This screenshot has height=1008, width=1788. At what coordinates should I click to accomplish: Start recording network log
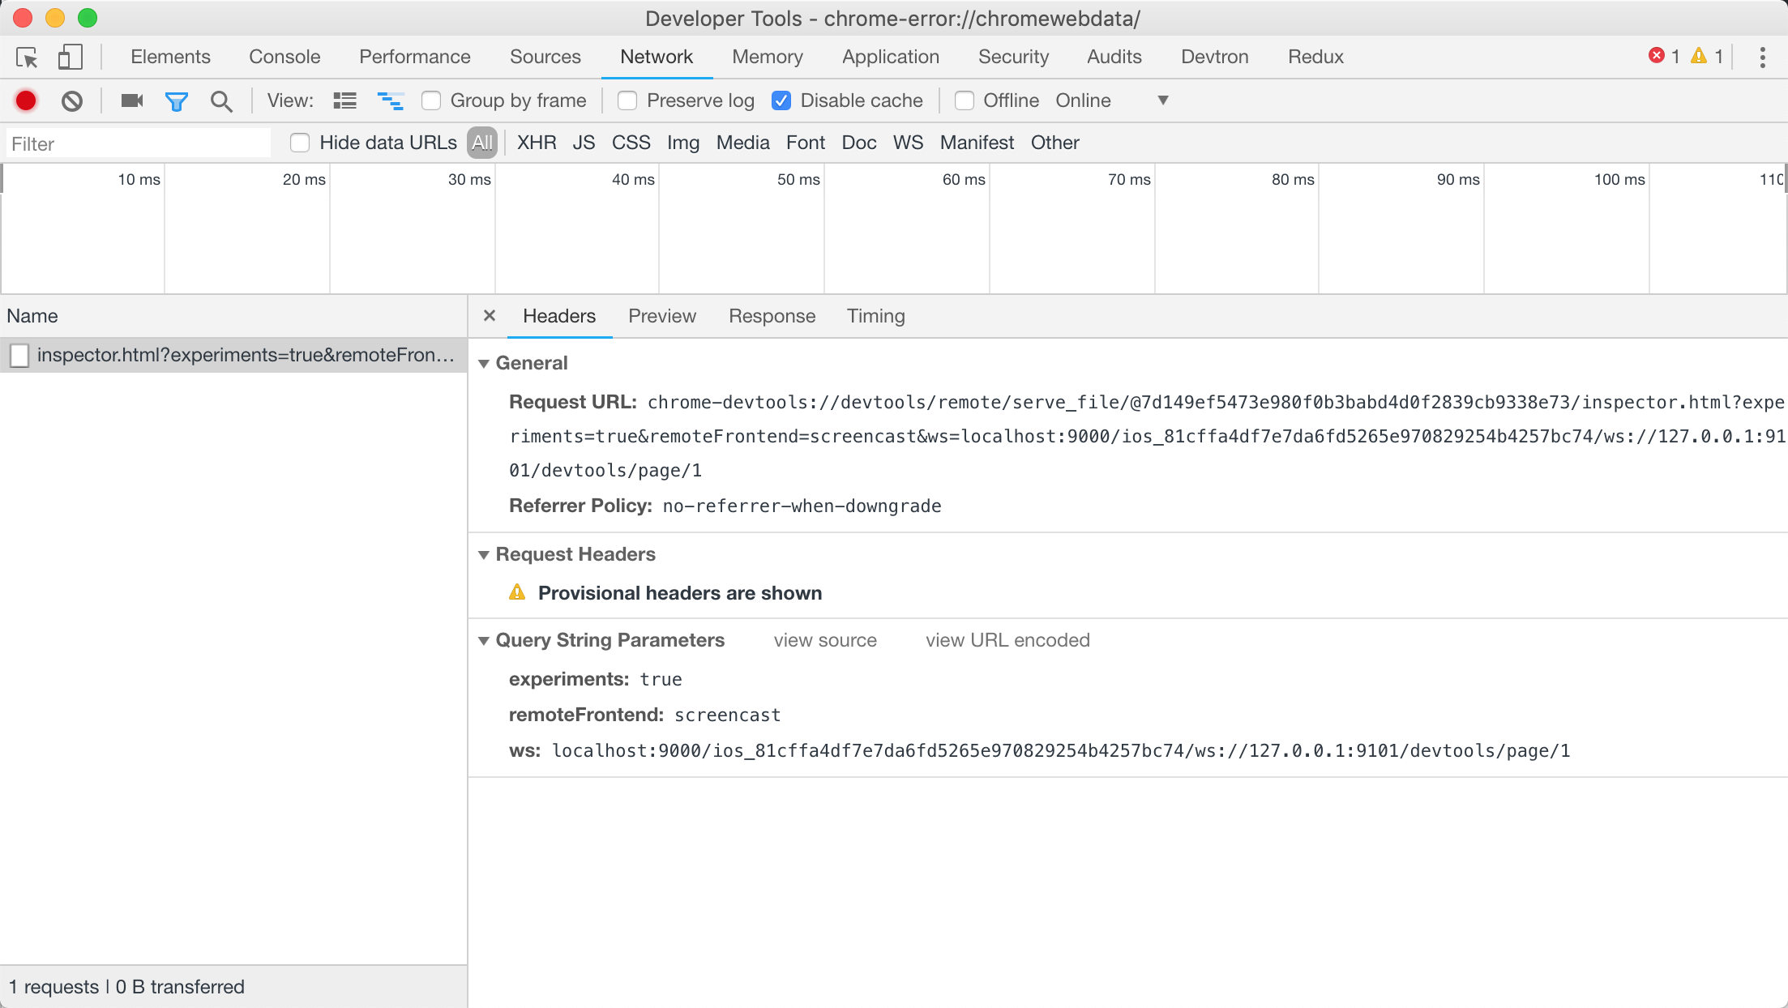click(x=25, y=100)
